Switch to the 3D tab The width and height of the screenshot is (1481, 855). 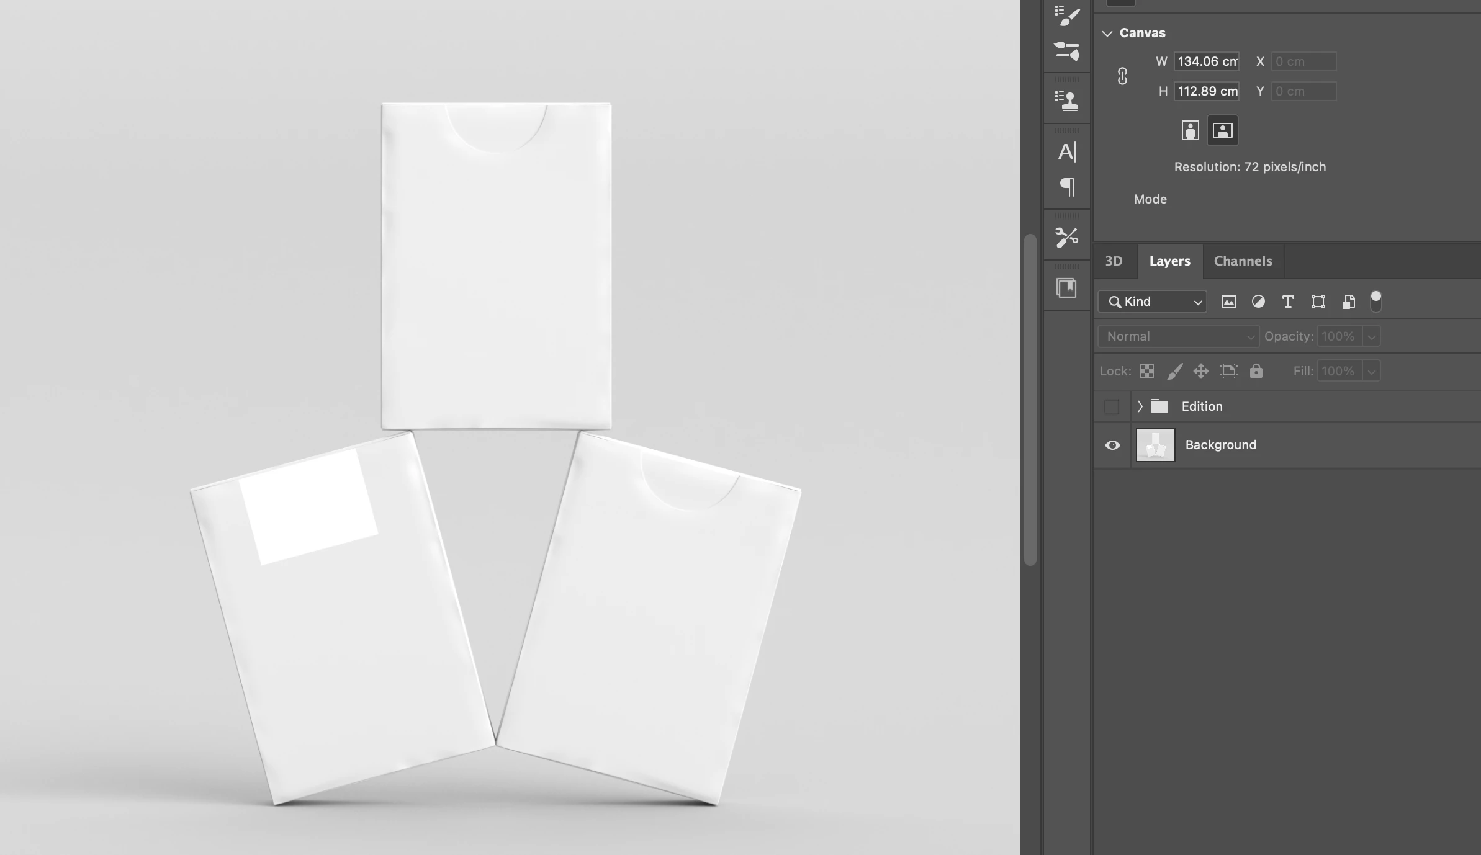(x=1114, y=261)
